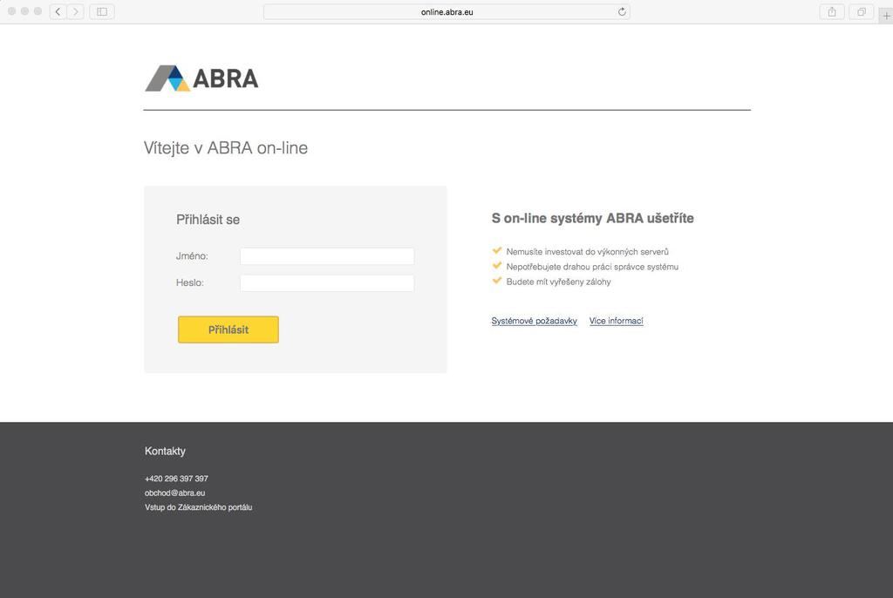The image size is (893, 598).
Task: Toggle the Safari sidebar icon
Action: 102,11
